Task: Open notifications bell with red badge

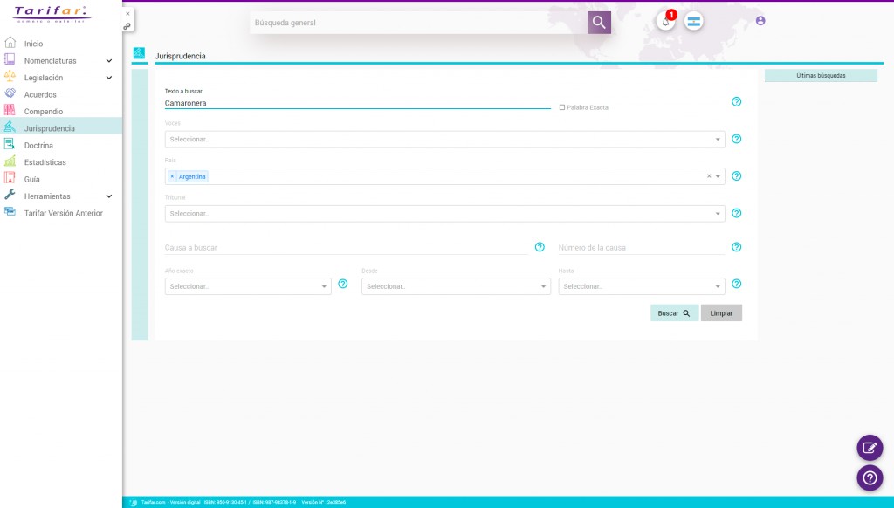Action: (665, 22)
